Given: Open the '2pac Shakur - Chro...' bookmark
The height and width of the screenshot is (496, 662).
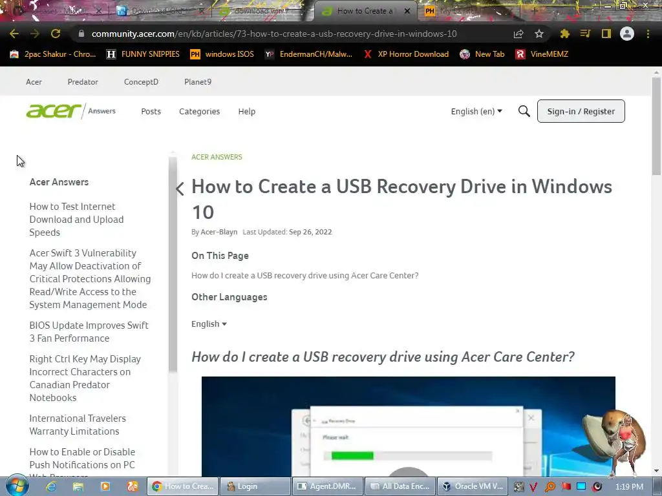Looking at the screenshot, I should tap(53, 54).
